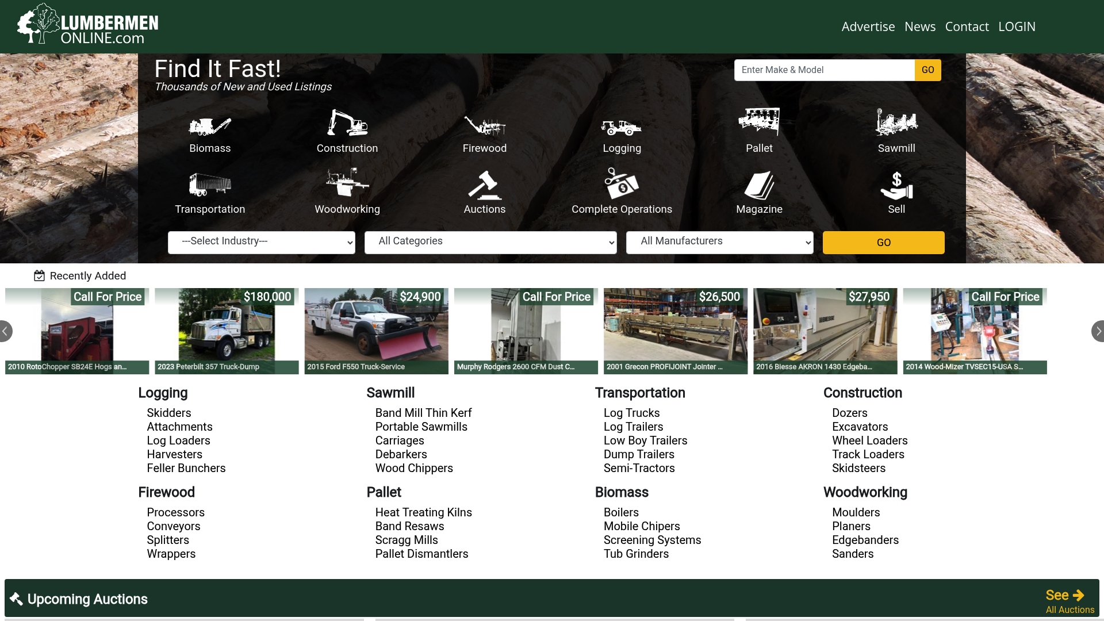The height and width of the screenshot is (621, 1104).
Task: Click the Complete Operations scissors icon
Action: point(622,185)
